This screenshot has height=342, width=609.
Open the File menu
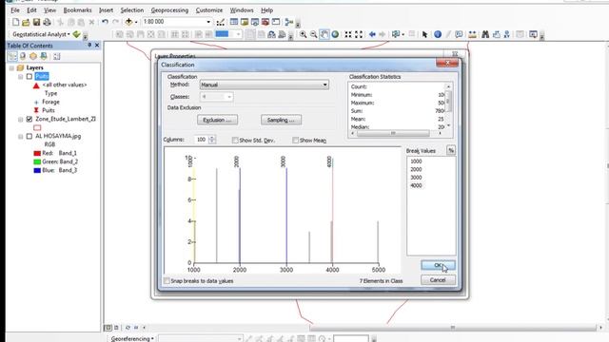[15, 10]
